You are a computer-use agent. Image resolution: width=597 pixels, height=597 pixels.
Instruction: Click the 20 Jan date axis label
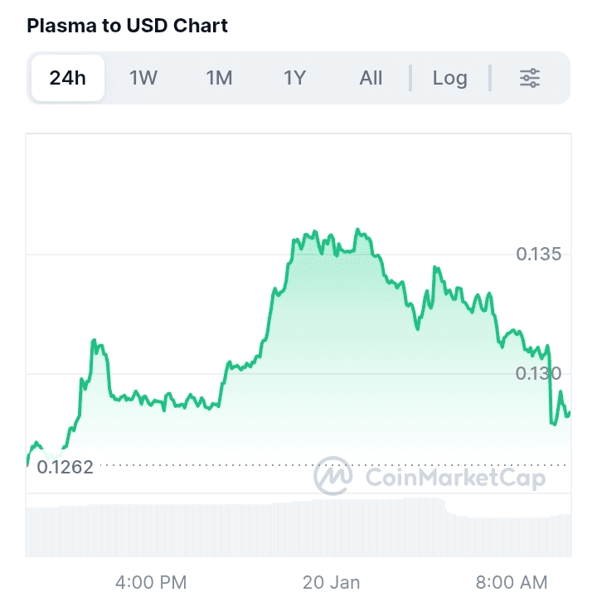click(x=332, y=582)
